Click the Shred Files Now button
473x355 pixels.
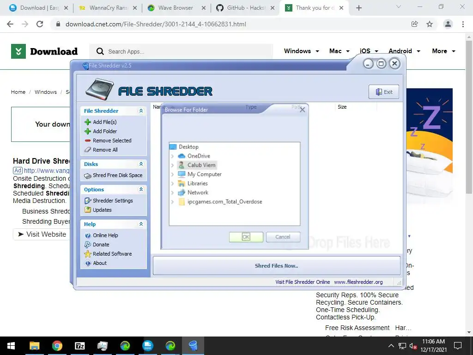tap(276, 266)
